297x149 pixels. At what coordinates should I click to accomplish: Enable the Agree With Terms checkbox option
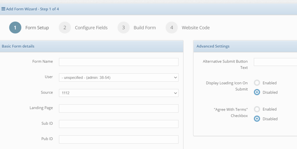(257, 109)
